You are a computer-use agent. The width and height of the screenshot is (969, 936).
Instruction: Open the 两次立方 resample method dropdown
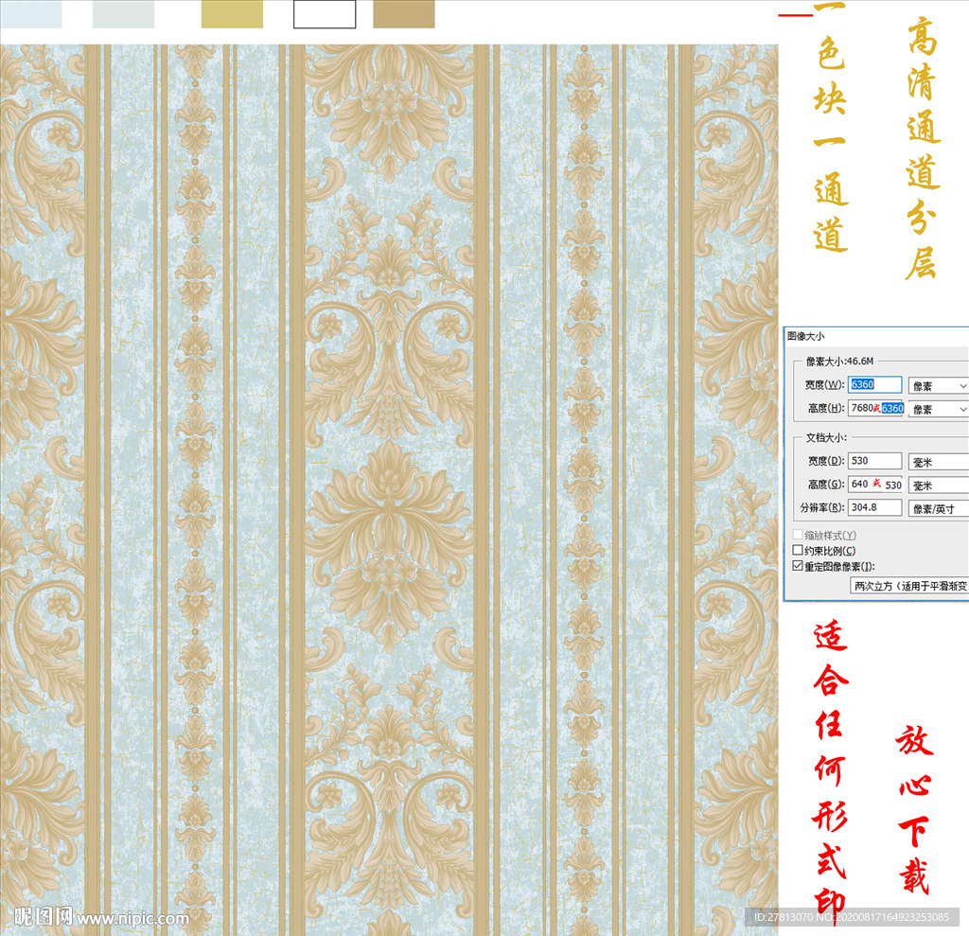(909, 586)
